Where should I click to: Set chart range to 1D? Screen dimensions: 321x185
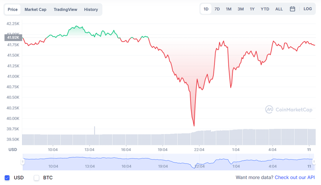pyautogui.click(x=206, y=9)
